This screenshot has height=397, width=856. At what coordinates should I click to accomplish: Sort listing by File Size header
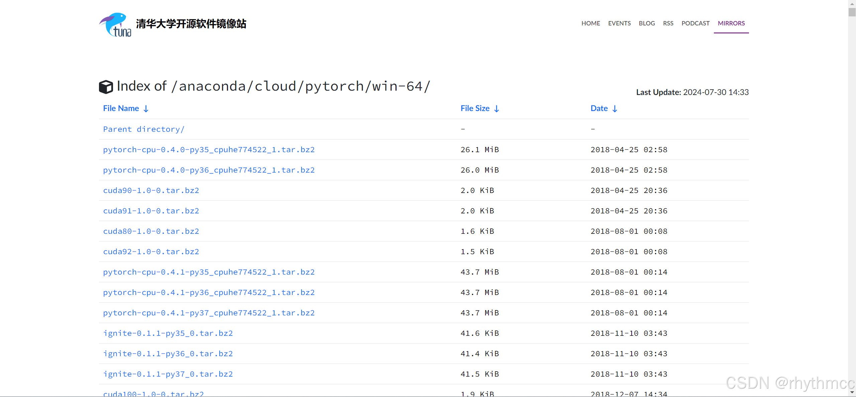(x=475, y=108)
